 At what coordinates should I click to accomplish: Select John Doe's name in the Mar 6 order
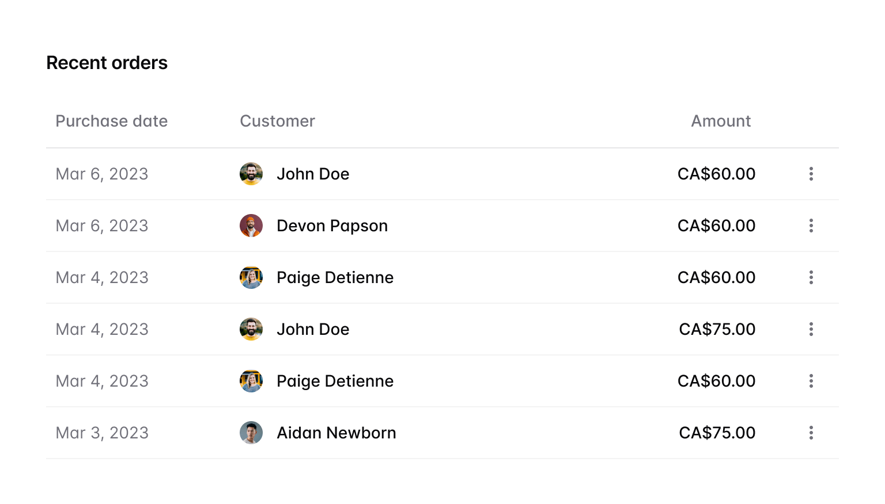(313, 174)
